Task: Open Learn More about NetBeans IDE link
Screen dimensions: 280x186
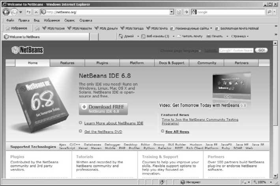Action: coord(114,123)
